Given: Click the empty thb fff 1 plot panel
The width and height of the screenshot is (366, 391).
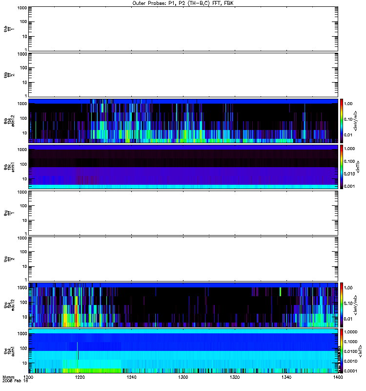Looking at the screenshot, I should (x=183, y=29).
